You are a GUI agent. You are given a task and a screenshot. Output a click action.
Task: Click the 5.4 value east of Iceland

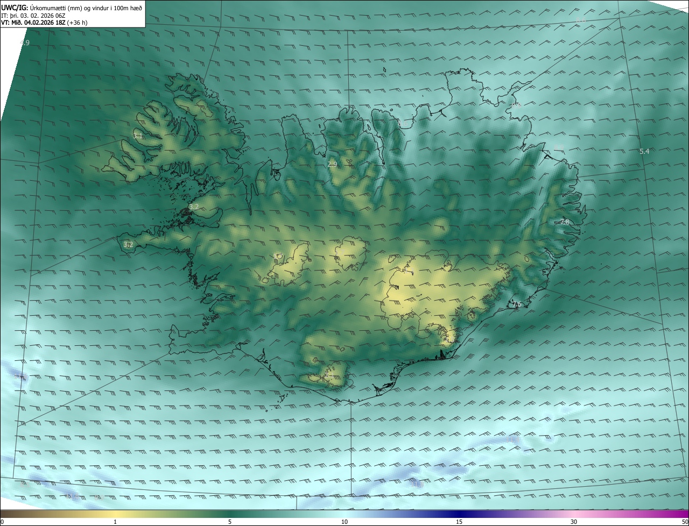point(644,152)
